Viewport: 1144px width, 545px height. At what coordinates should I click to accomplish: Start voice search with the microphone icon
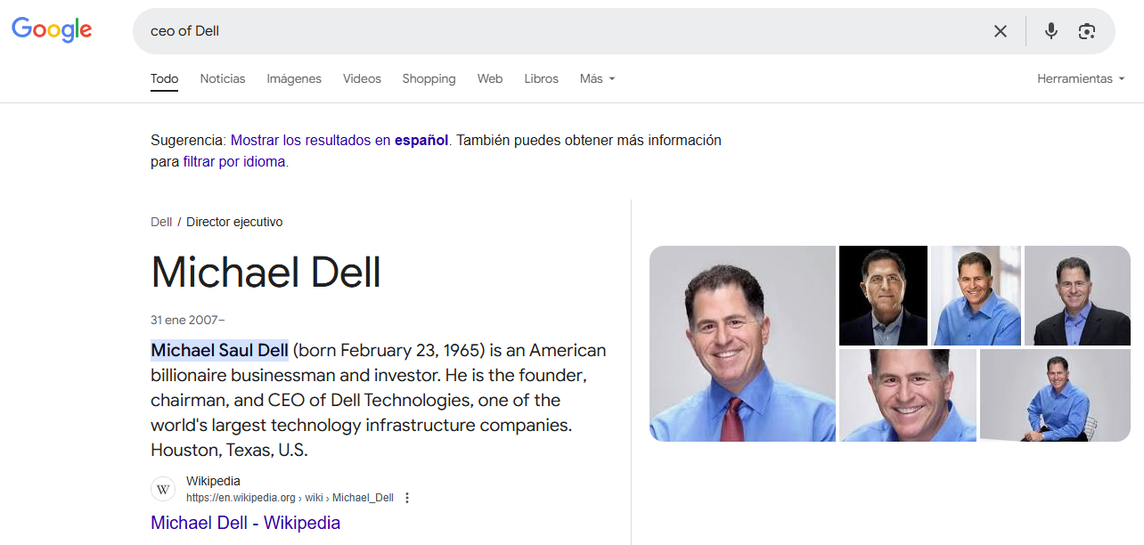pyautogui.click(x=1051, y=31)
